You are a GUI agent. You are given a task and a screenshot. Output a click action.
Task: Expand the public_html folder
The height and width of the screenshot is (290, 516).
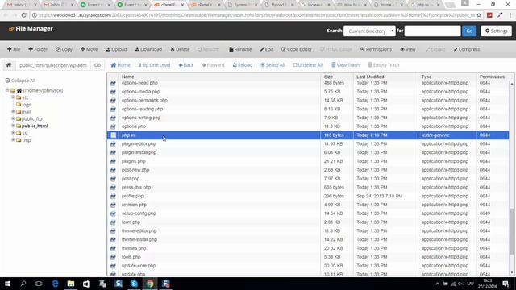click(x=13, y=126)
